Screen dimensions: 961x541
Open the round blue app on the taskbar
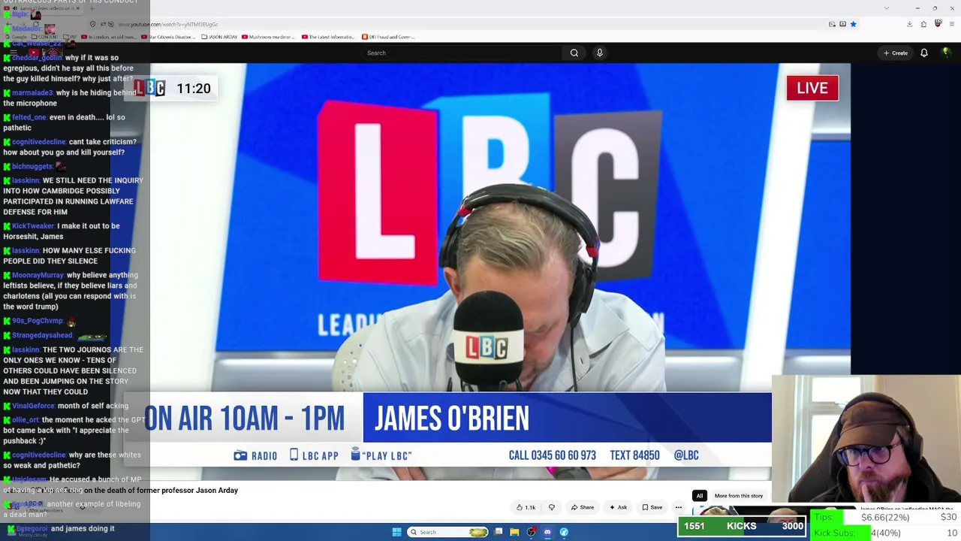(564, 532)
